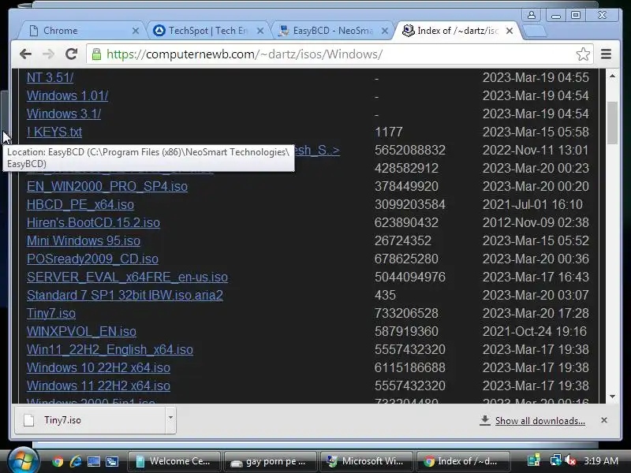Open the Chrome user profile button

tap(531, 15)
